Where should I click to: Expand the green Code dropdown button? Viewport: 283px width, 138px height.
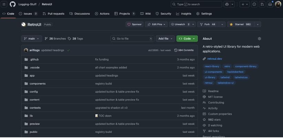[187, 39]
